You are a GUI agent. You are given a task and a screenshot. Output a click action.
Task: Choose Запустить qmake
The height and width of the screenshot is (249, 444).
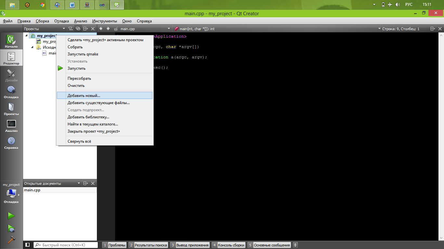[x=104, y=54]
